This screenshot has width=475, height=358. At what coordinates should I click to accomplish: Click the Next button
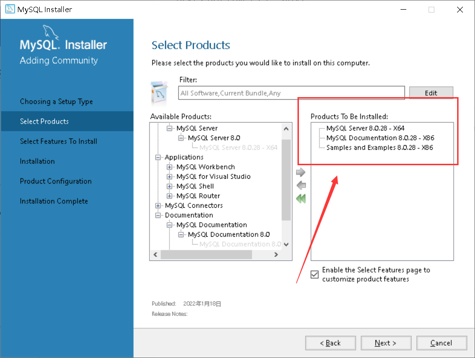(x=386, y=343)
